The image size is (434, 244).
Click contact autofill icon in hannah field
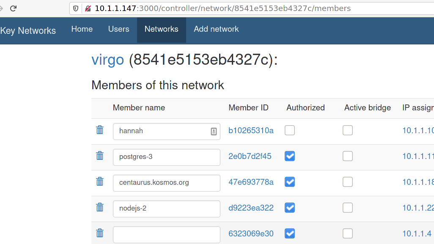[214, 132]
